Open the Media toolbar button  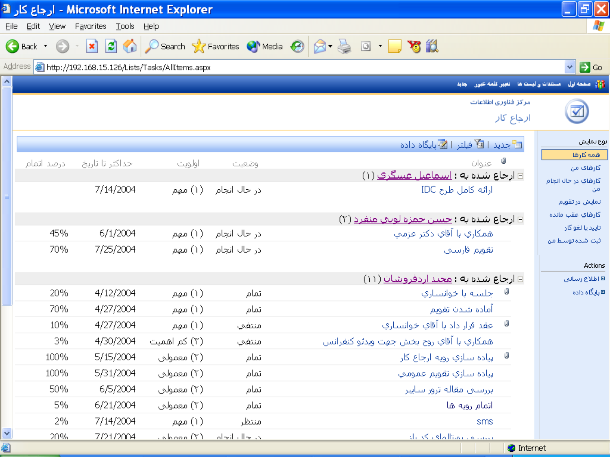265,46
